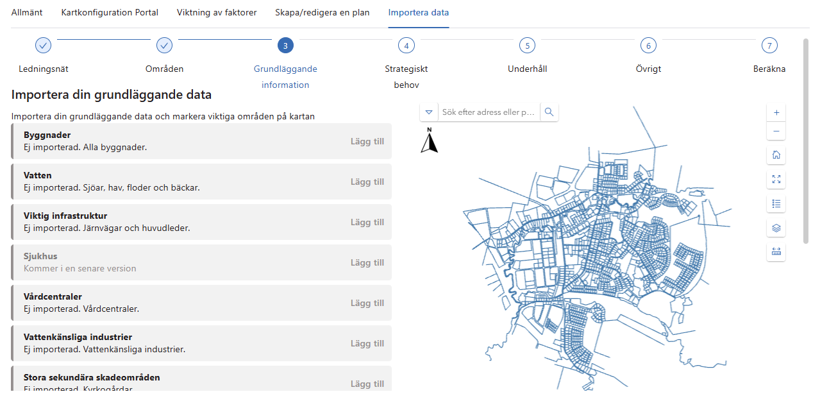Click Lägg till for Vatten

(x=367, y=182)
